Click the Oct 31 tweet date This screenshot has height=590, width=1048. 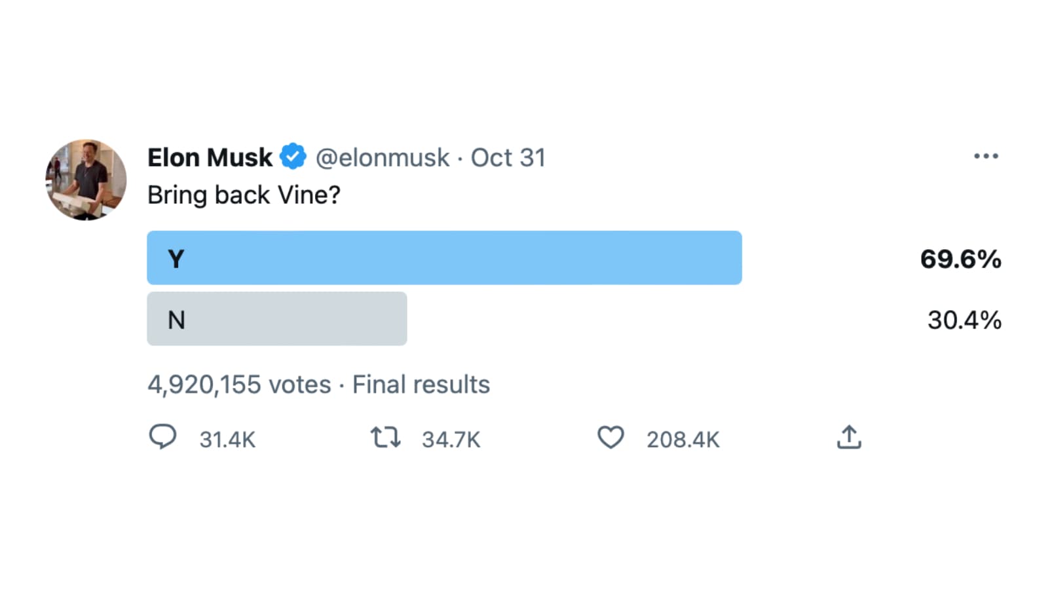click(508, 157)
